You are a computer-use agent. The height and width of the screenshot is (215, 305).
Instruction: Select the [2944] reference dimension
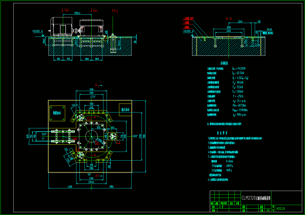pyautogui.click(x=91, y=182)
